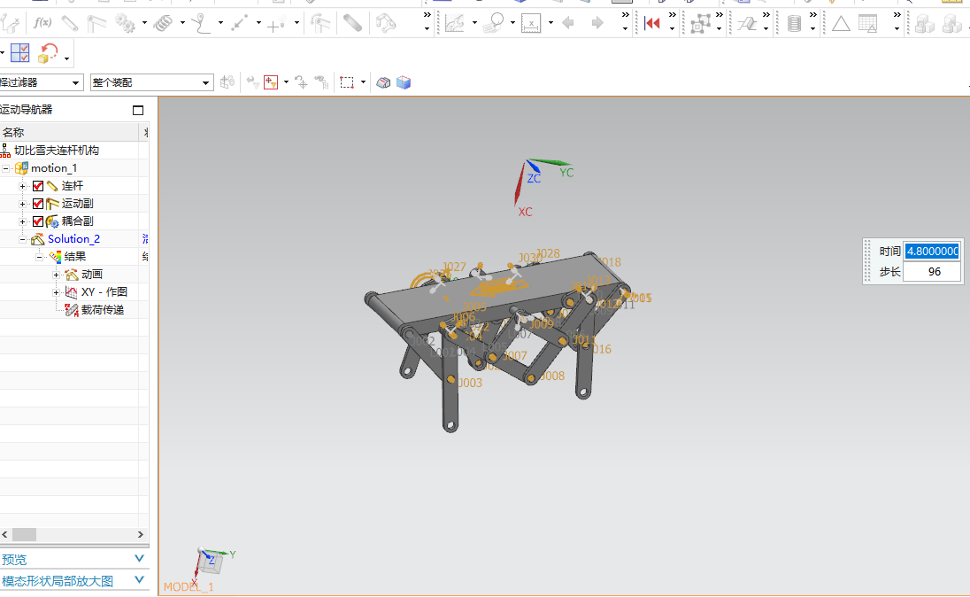970x597 pixels.
Task: Click the scalar force arrow icon
Action: 240,24
